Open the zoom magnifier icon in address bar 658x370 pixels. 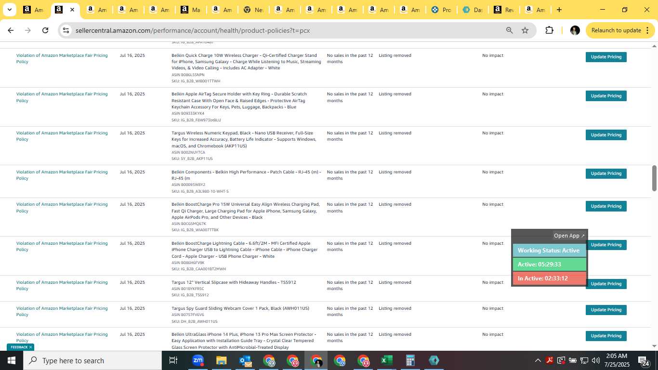tap(509, 30)
